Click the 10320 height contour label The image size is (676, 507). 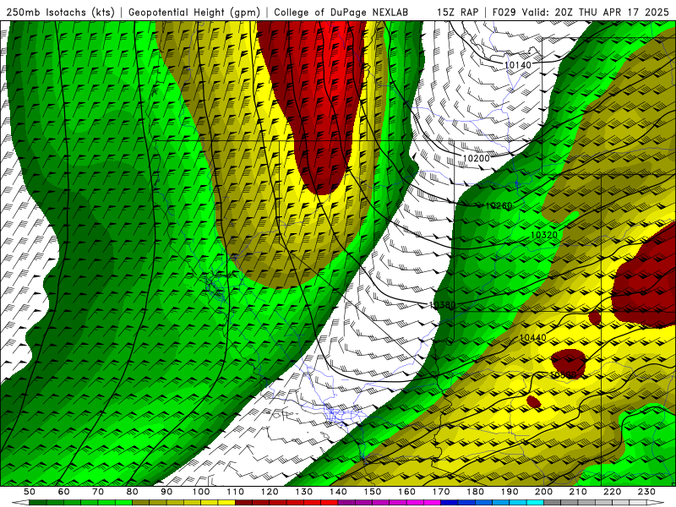tap(544, 235)
